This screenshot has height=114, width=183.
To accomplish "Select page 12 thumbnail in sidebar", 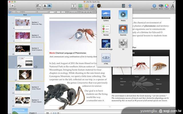I will click(x=25, y=75).
